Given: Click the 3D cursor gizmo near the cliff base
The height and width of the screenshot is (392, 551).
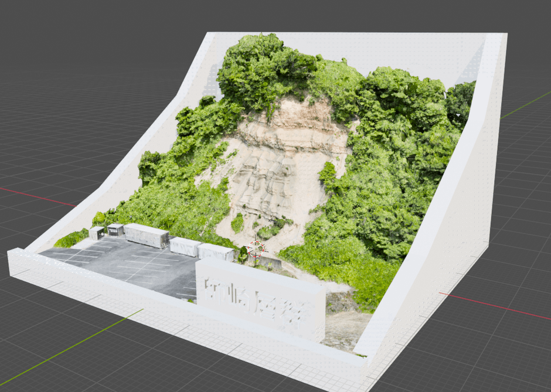Looking at the screenshot, I should click(x=256, y=248).
